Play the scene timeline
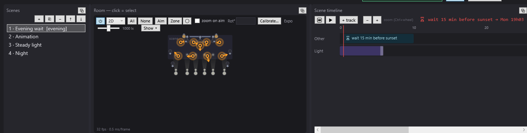Viewport: 527px width, 133px height. pyautogui.click(x=331, y=20)
